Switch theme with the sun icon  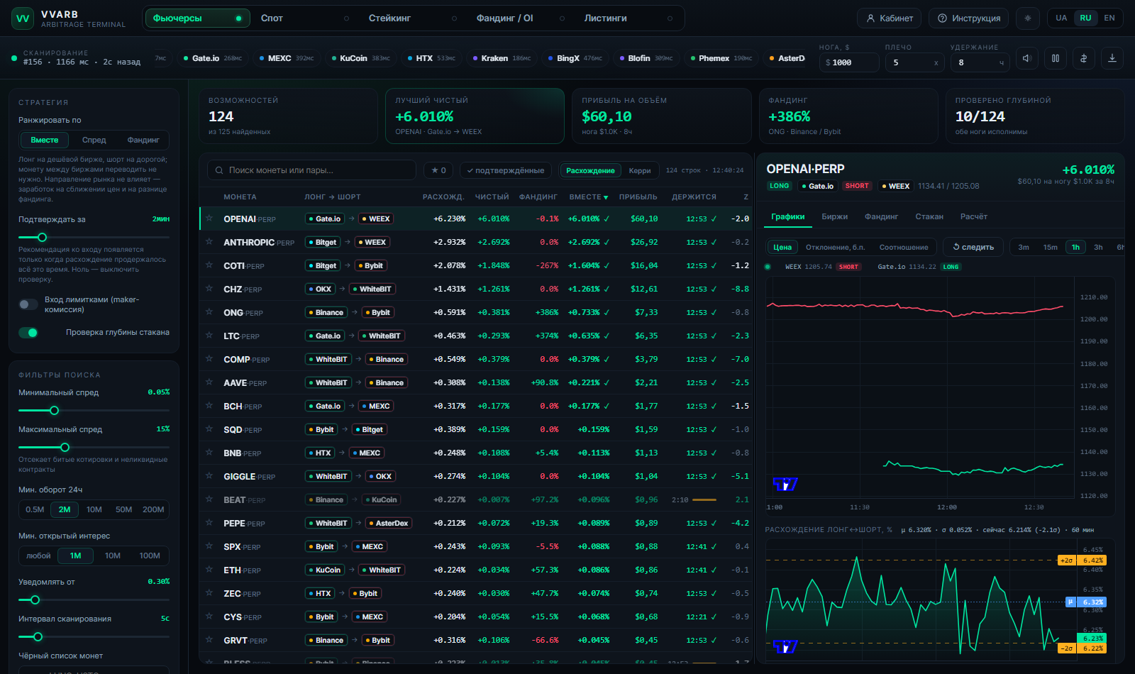tap(1027, 18)
